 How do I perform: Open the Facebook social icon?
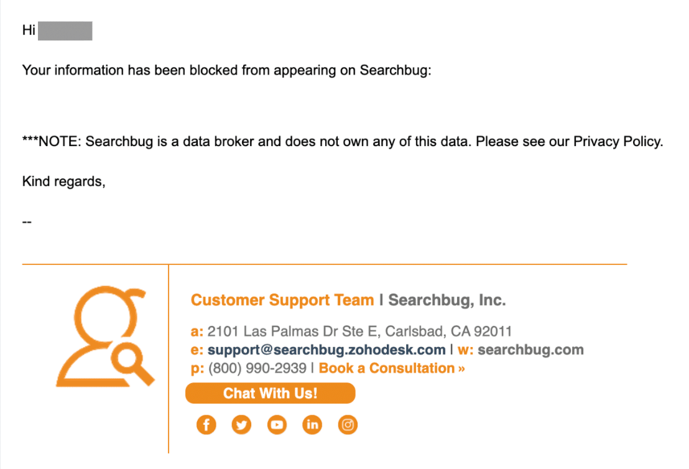[206, 425]
